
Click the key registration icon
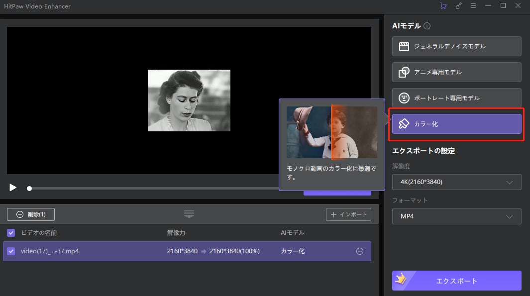[458, 6]
